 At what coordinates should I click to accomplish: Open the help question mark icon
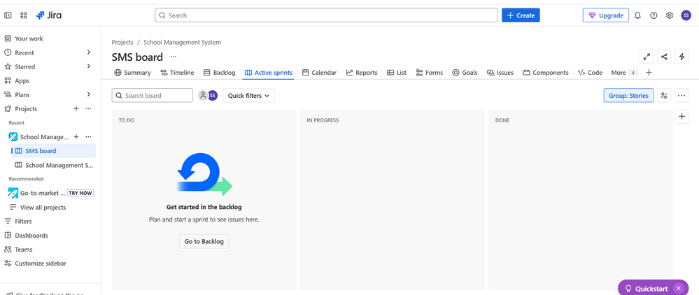(x=654, y=15)
